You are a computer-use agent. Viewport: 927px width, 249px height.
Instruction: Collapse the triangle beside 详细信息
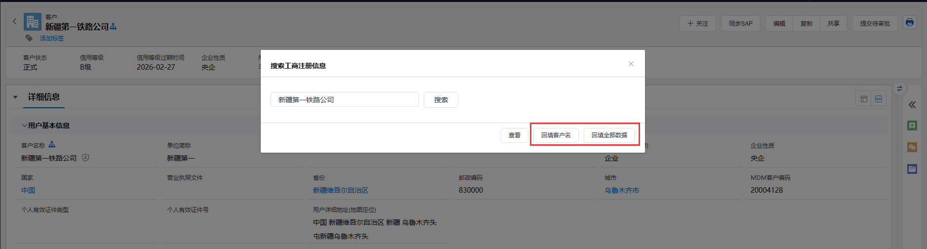coord(15,97)
